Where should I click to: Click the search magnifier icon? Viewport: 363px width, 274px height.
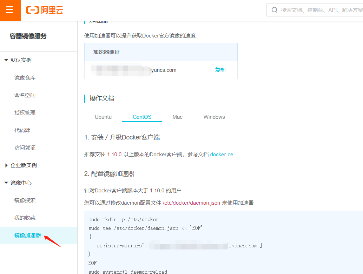(x=275, y=10)
